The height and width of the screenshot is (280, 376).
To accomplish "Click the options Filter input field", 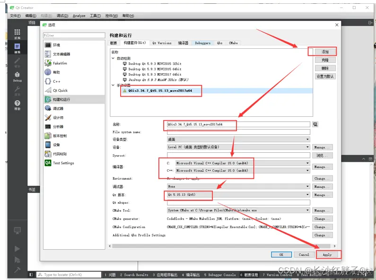I will coord(74,35).
